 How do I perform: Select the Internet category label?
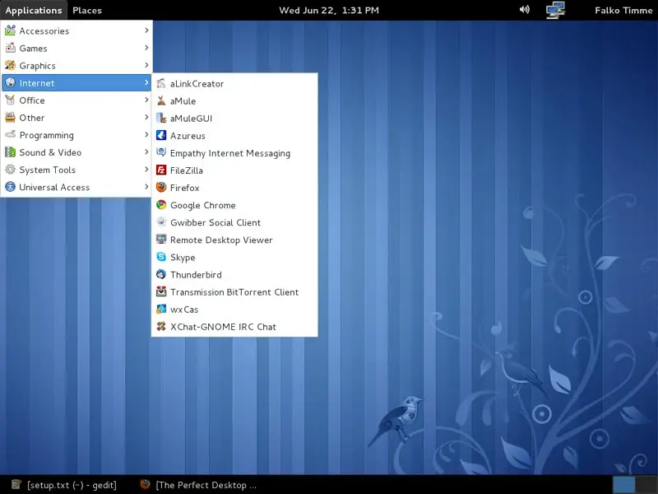[37, 83]
